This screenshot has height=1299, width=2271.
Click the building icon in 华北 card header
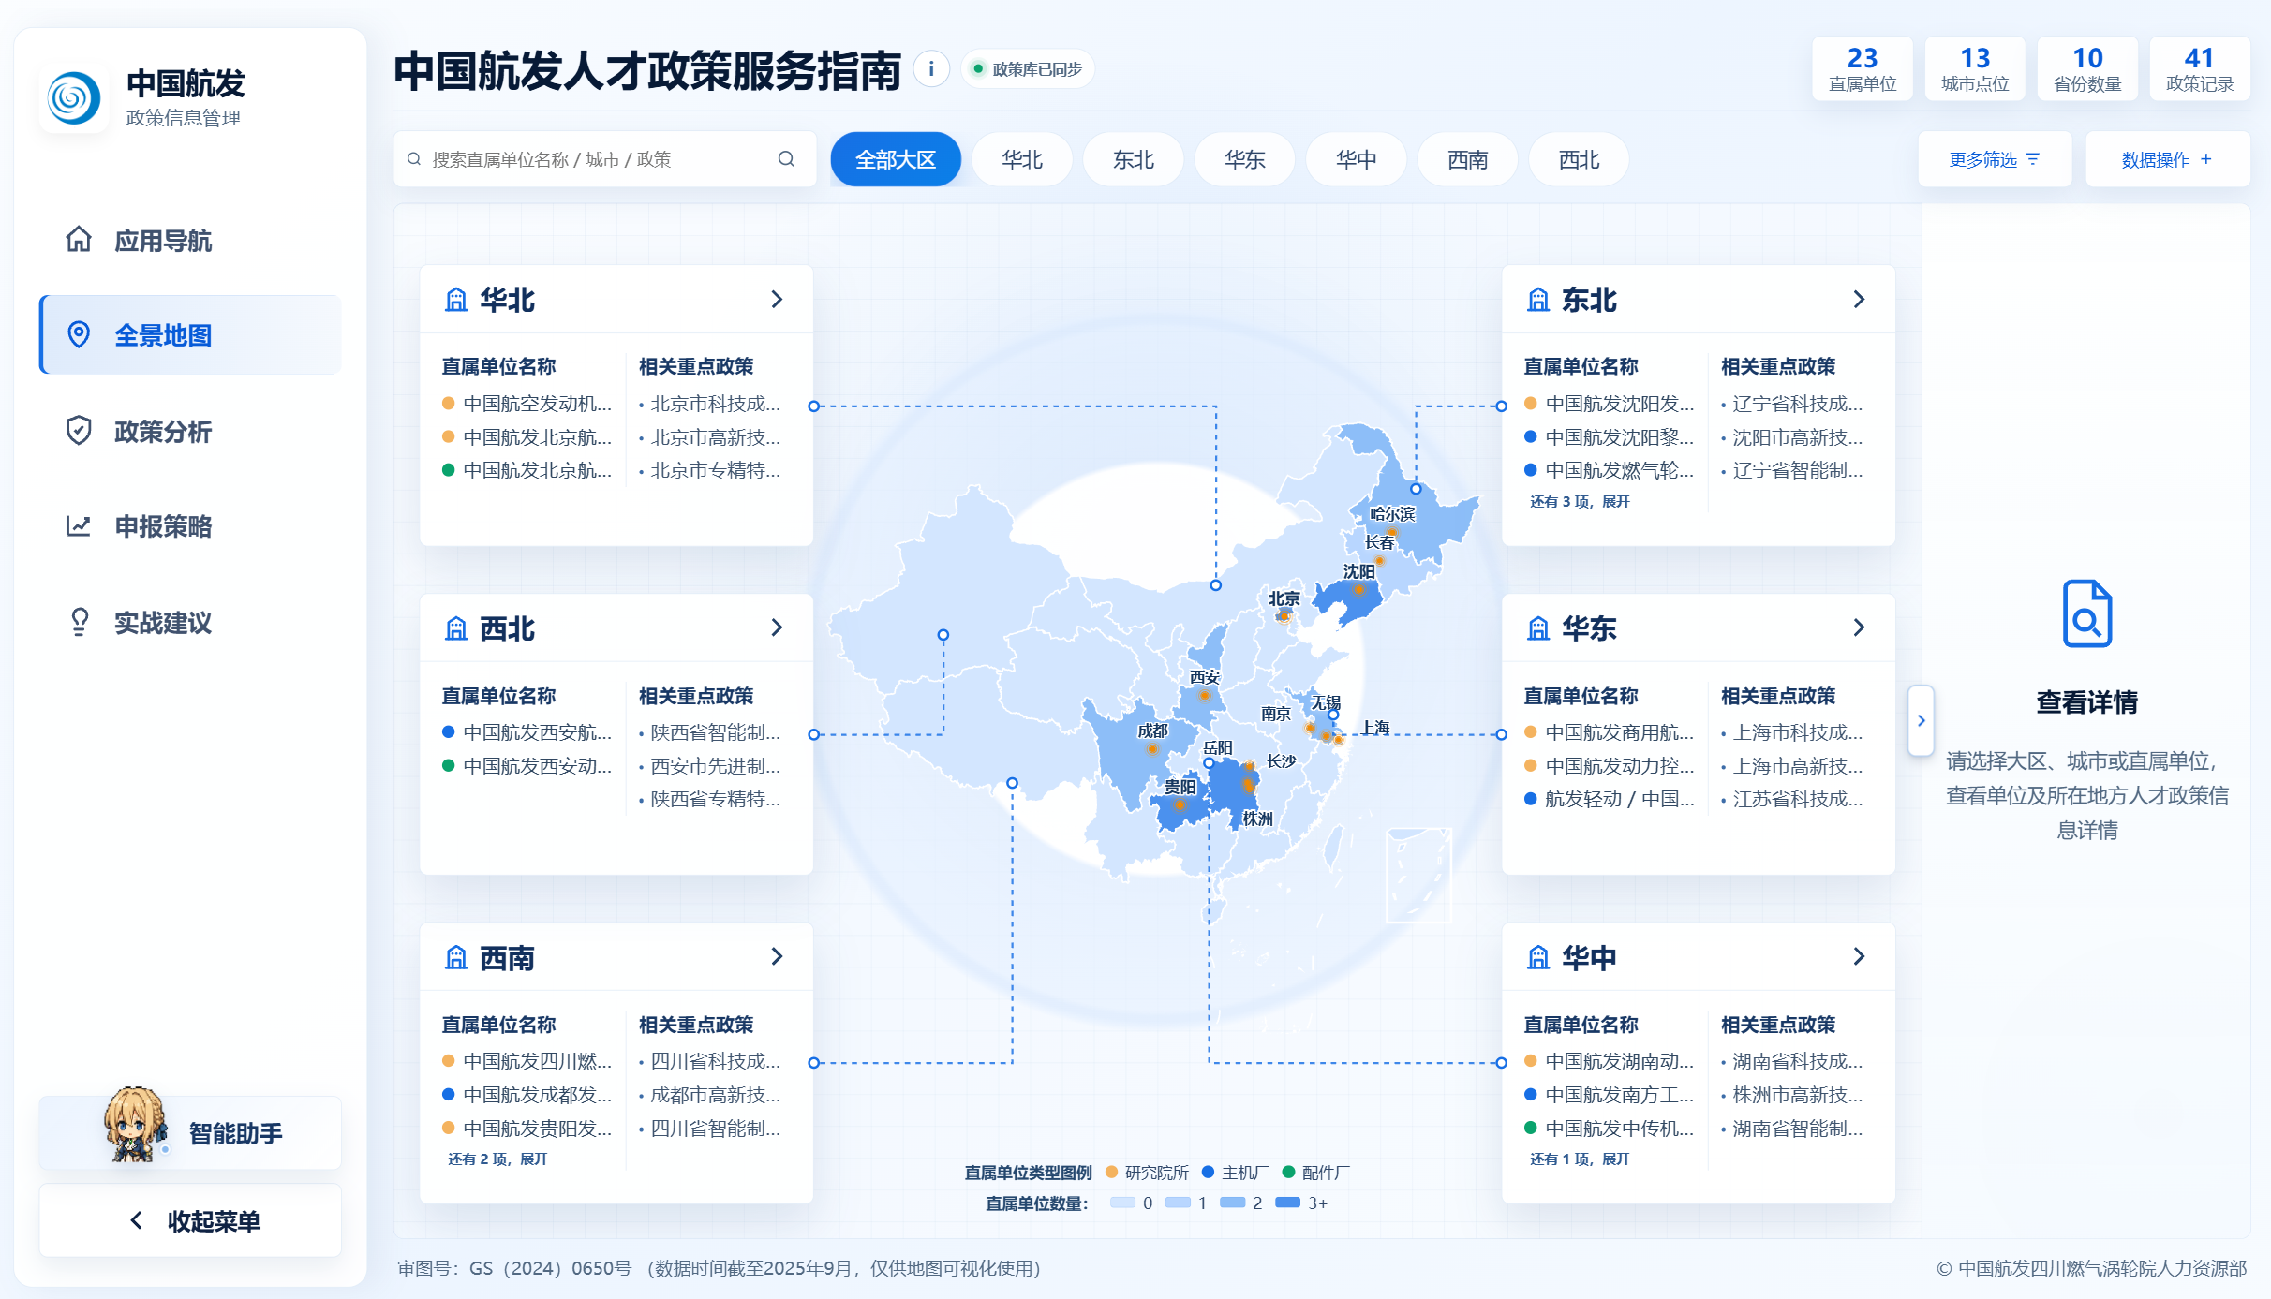pos(456,300)
